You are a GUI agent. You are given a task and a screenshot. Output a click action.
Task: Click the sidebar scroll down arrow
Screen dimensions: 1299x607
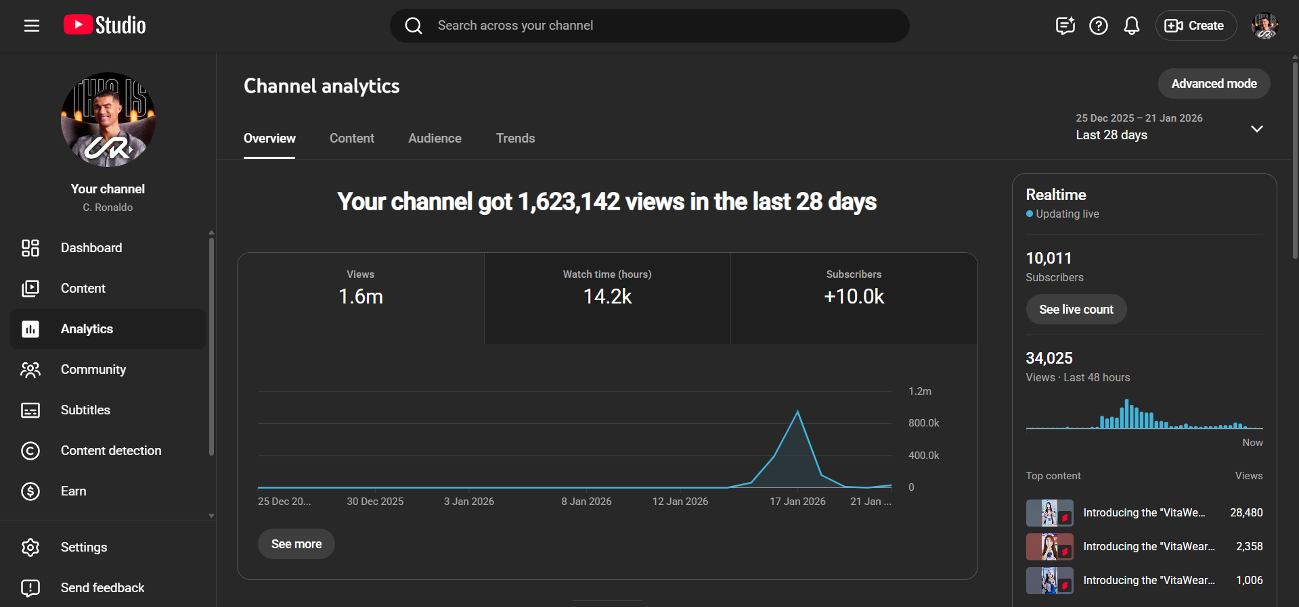pos(211,516)
